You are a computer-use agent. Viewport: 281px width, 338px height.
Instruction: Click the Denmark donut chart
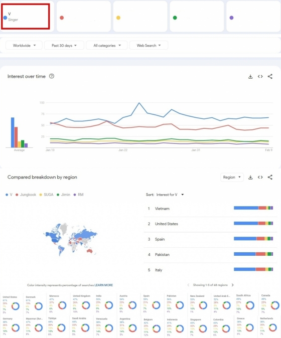click(39, 306)
